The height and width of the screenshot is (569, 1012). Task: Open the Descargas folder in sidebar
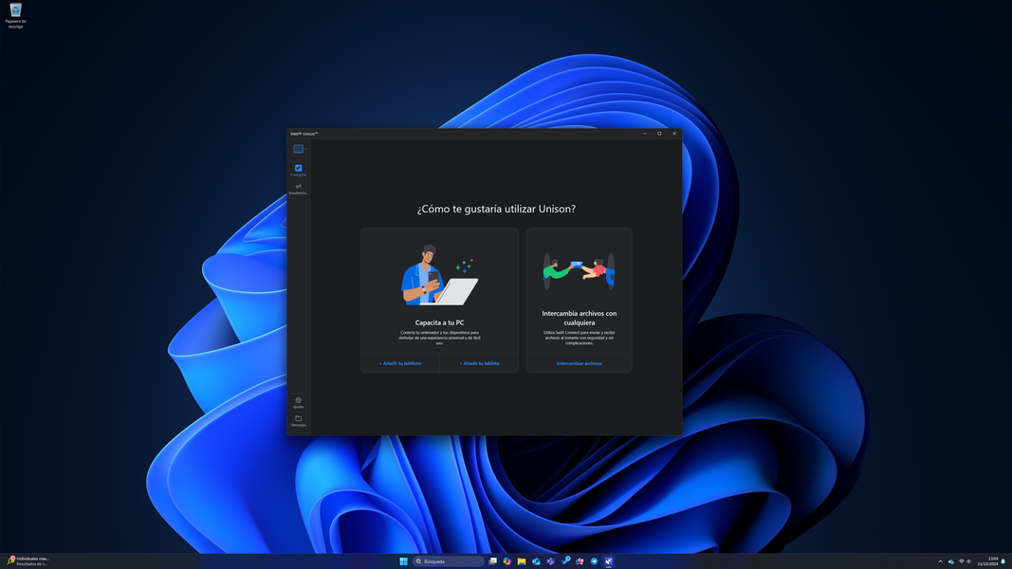[x=298, y=421]
